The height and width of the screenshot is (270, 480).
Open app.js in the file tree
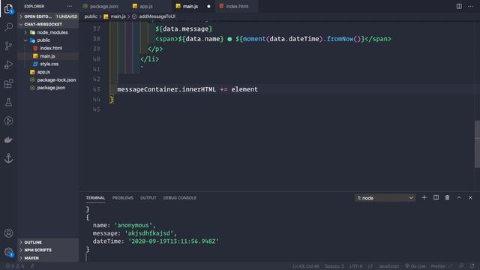click(48, 72)
